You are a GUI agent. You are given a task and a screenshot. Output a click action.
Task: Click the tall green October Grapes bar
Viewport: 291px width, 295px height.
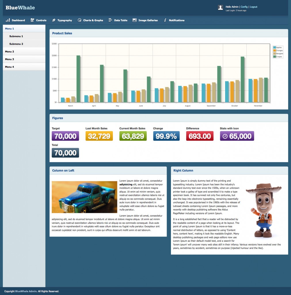point(242,80)
